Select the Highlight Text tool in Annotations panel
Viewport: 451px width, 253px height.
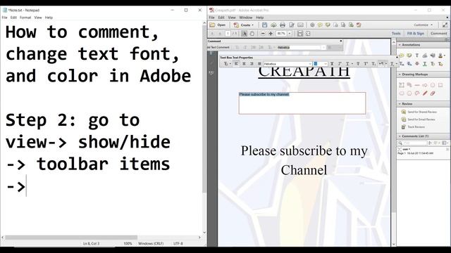coord(409,56)
